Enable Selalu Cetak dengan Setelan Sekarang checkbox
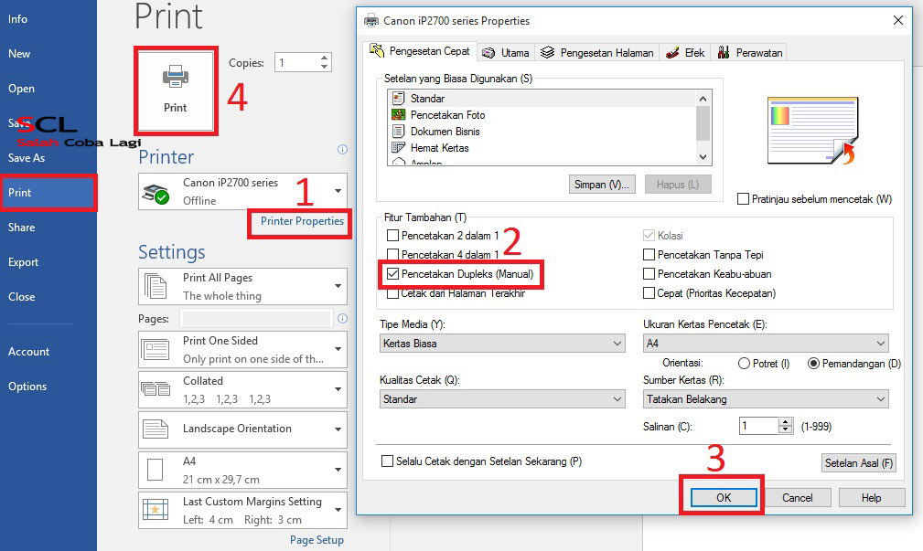This screenshot has width=923, height=551. click(387, 461)
